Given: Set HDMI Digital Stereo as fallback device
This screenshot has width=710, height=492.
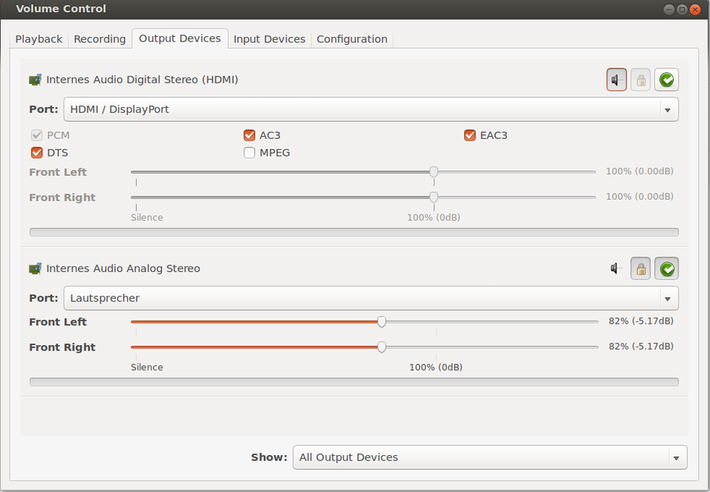Looking at the screenshot, I should tap(667, 79).
